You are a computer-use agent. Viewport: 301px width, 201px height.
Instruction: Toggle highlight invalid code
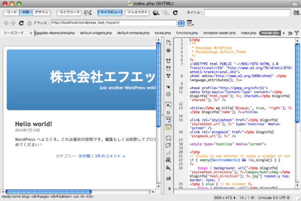pyautogui.click(x=168, y=113)
